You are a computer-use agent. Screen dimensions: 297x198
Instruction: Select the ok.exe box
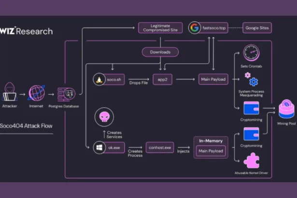tap(114, 148)
